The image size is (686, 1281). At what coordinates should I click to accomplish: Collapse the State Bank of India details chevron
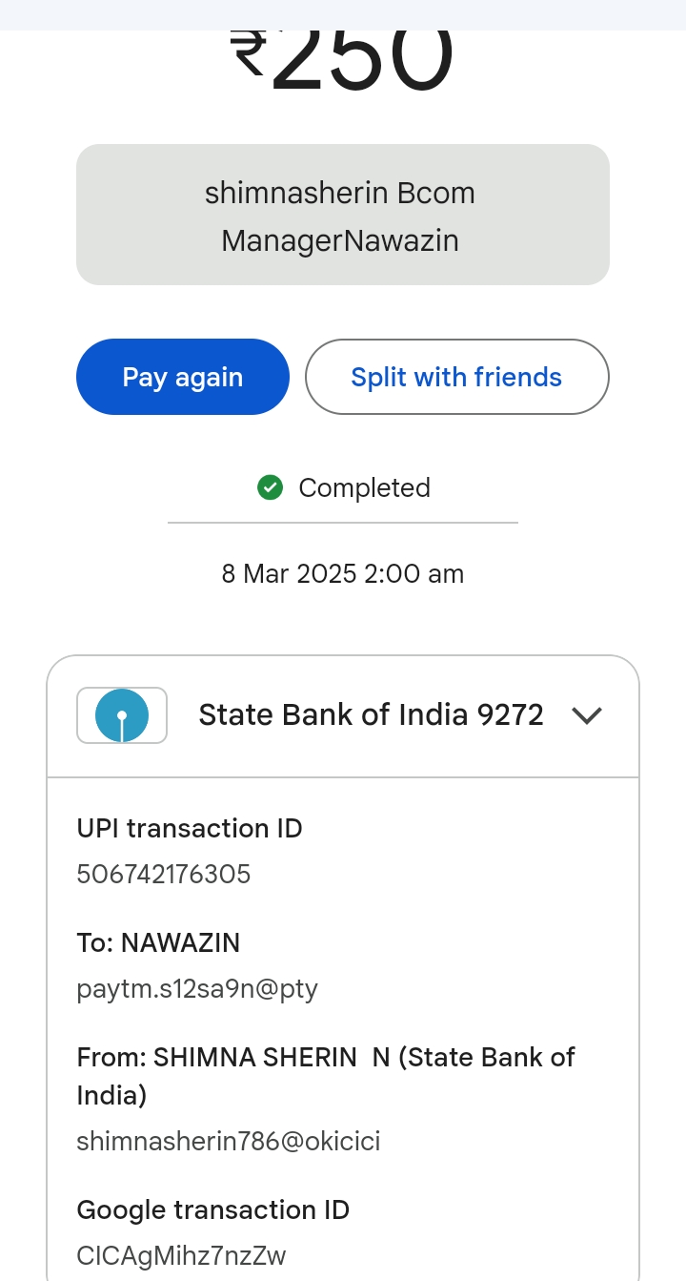click(587, 715)
